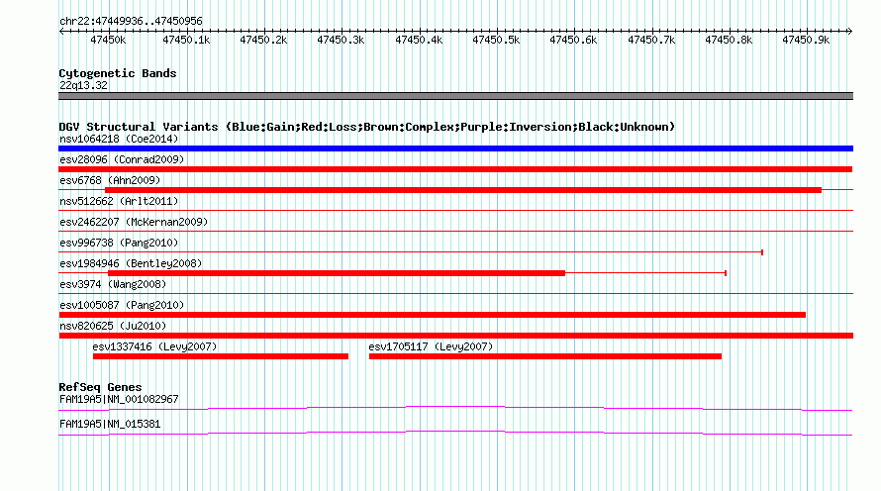The width and height of the screenshot is (881, 491).
Task: Open the esv1984946 (Bentley2008) variant label
Action: 131,263
